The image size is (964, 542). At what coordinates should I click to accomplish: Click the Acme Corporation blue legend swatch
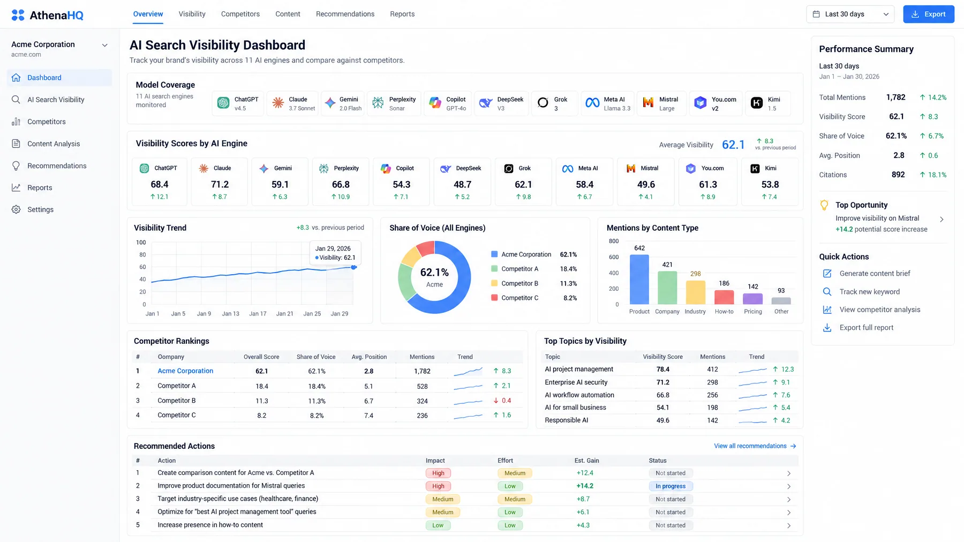[x=494, y=254]
